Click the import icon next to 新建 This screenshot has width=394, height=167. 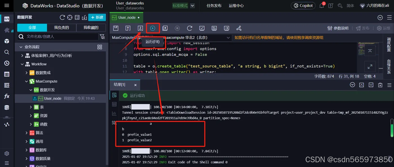click(84, 17)
